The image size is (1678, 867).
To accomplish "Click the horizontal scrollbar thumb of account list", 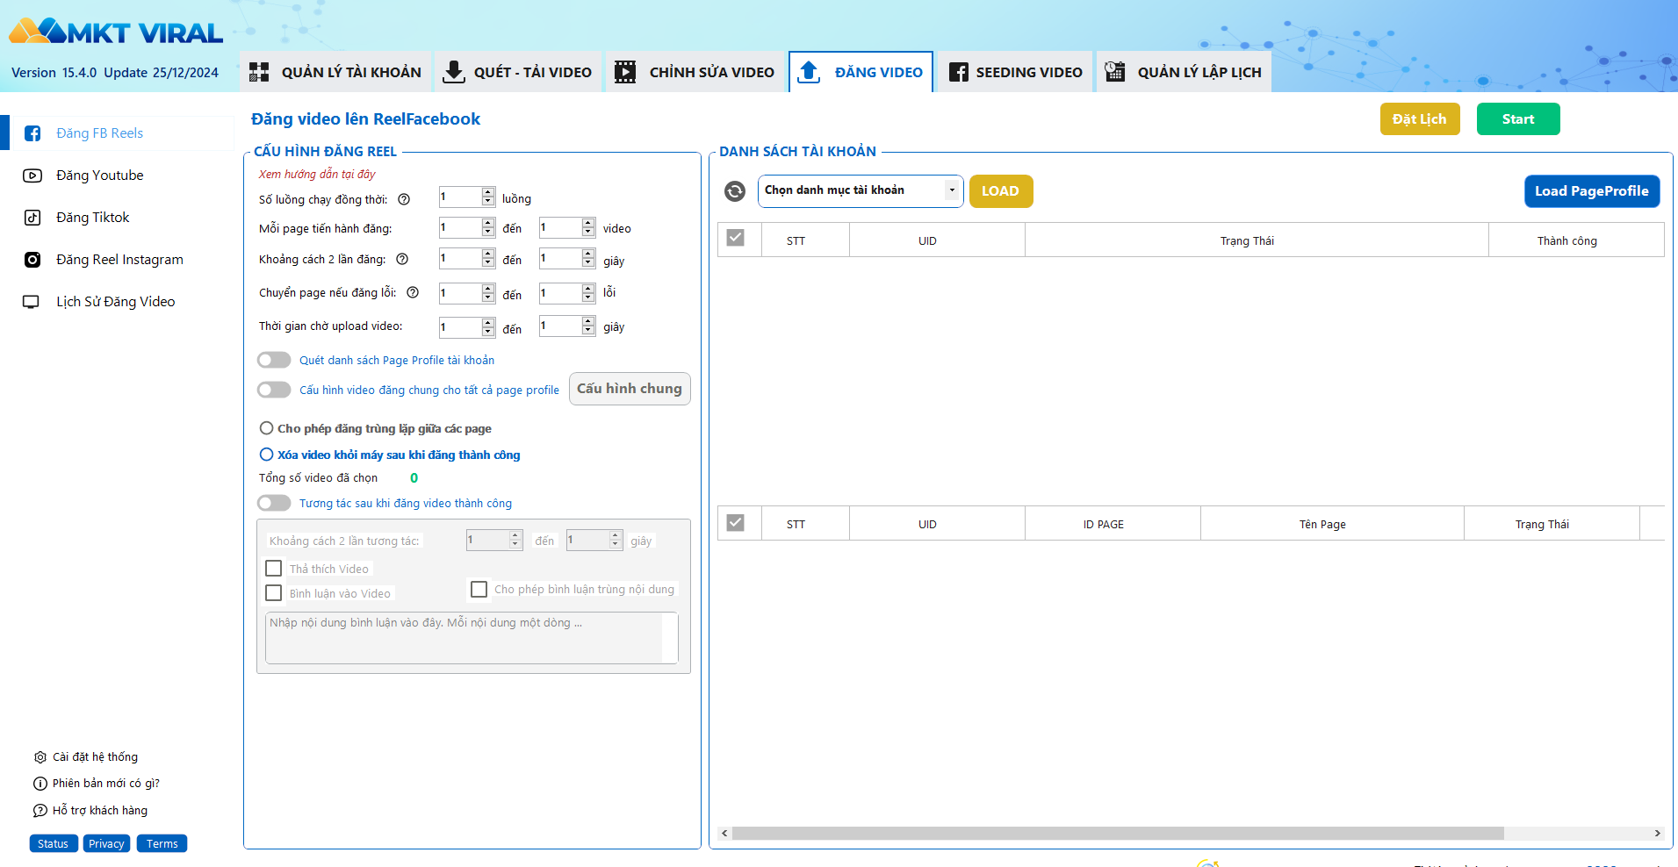I will pos(1117,834).
